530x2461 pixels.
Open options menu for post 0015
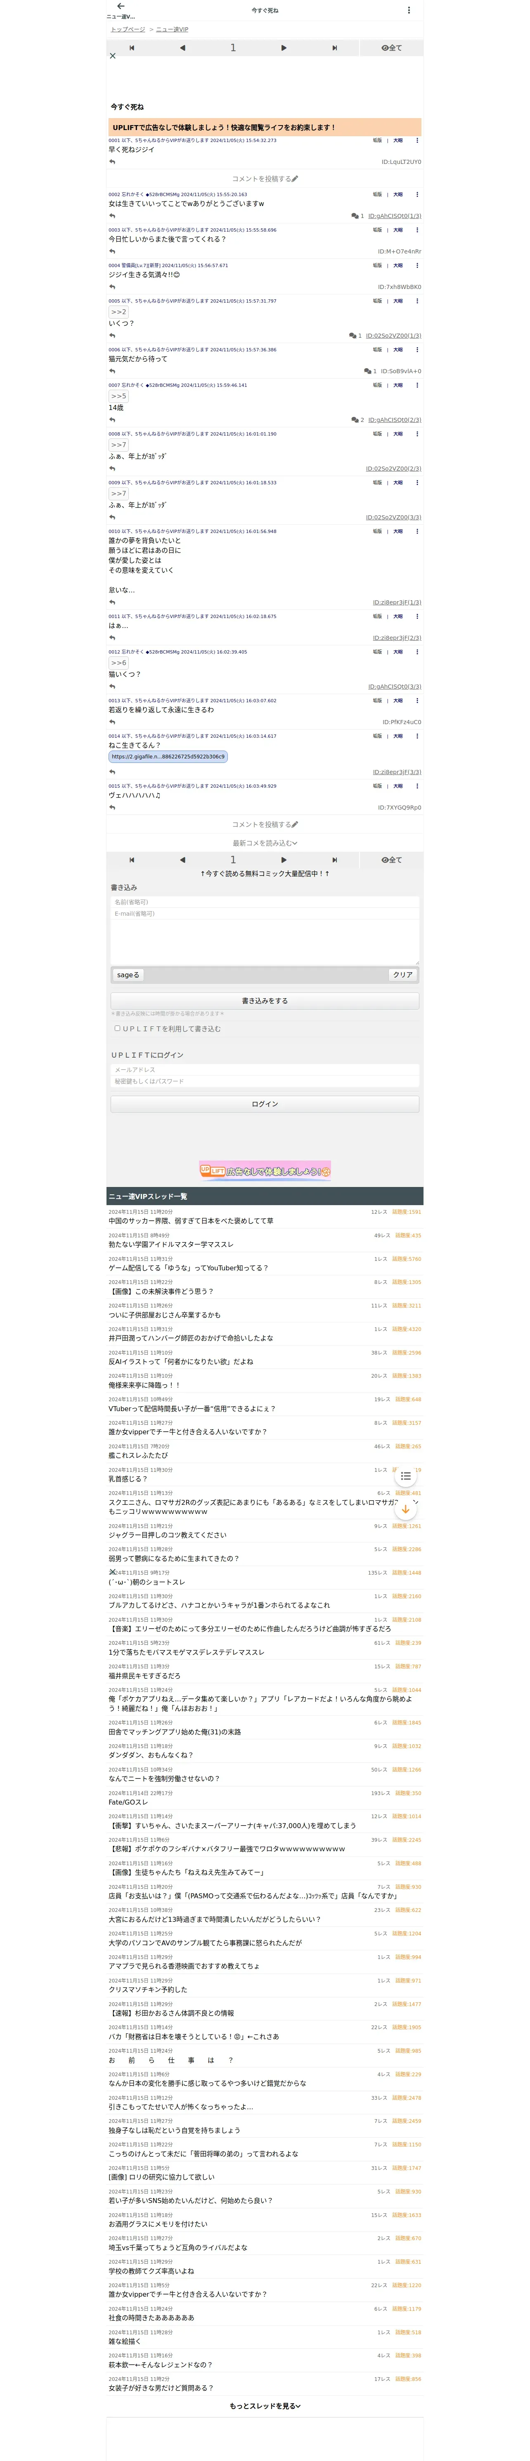[416, 786]
